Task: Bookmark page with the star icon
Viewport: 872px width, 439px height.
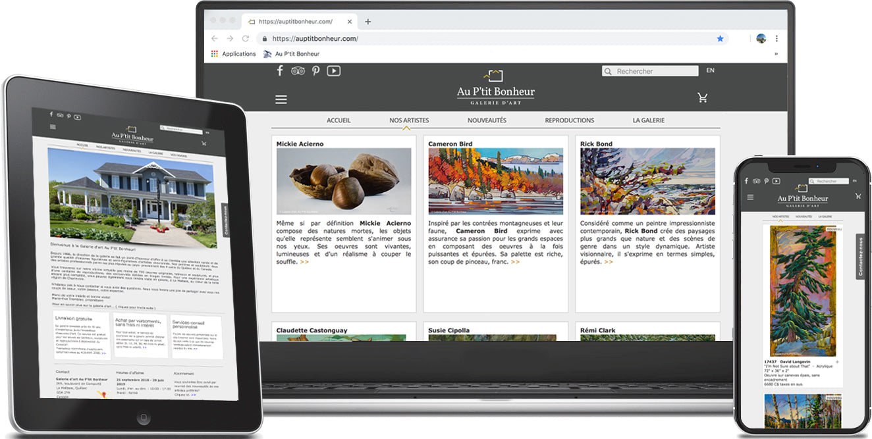Action: (x=720, y=39)
